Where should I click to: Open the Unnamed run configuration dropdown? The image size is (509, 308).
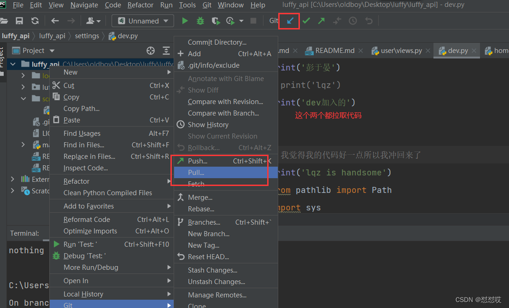pyautogui.click(x=143, y=21)
